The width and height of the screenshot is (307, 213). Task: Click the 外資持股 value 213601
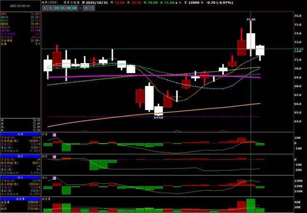click(34, 141)
